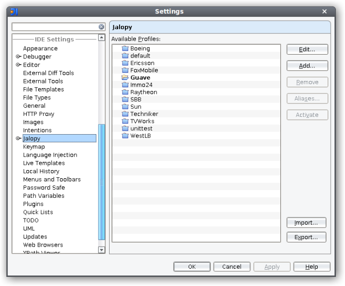The height and width of the screenshot is (286, 345).
Task: Select the UML settings entry
Action: (x=29, y=229)
